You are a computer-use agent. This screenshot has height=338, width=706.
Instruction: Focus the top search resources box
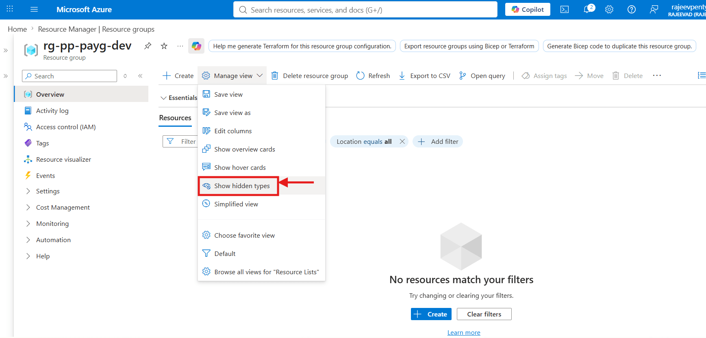(x=365, y=9)
